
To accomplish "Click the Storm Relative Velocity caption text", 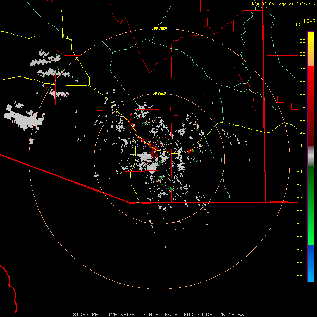I will tap(109, 315).
